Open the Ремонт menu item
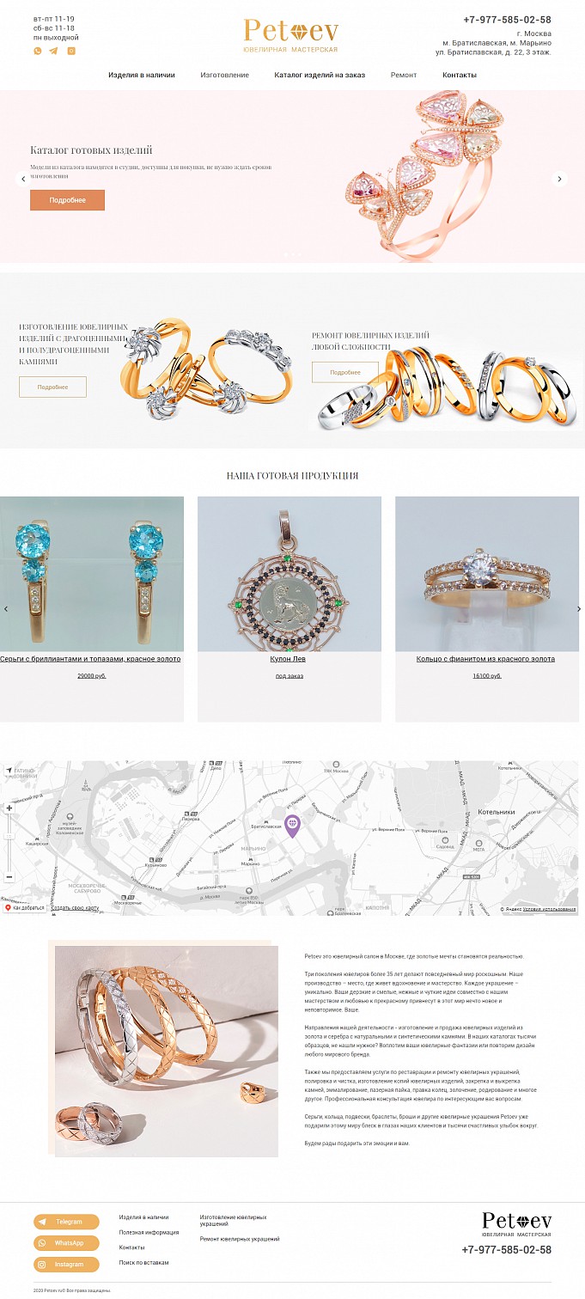585x1299 pixels. (404, 75)
